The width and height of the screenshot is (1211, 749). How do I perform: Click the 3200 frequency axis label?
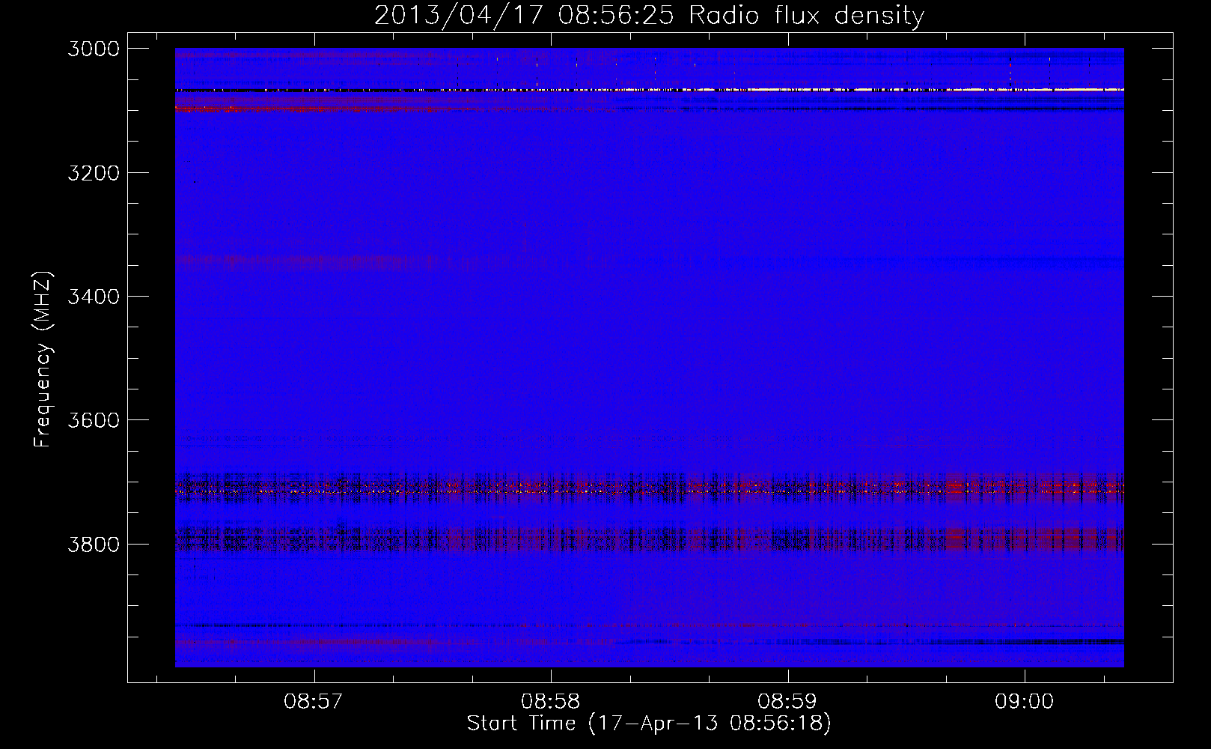pyautogui.click(x=94, y=173)
